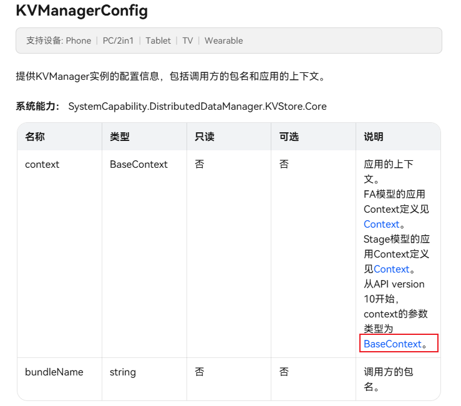The height and width of the screenshot is (406, 461).
Task: Click the BaseContext type cell in context row
Action: tap(138, 165)
